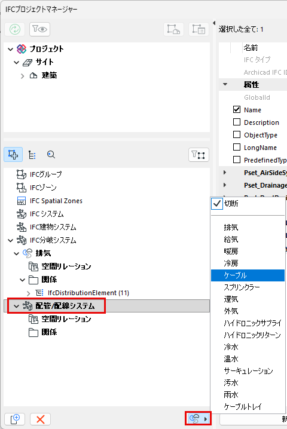The width and height of the screenshot is (287, 429).
Task: Select the IfcDistributionElement (11) text
Action: (88, 293)
